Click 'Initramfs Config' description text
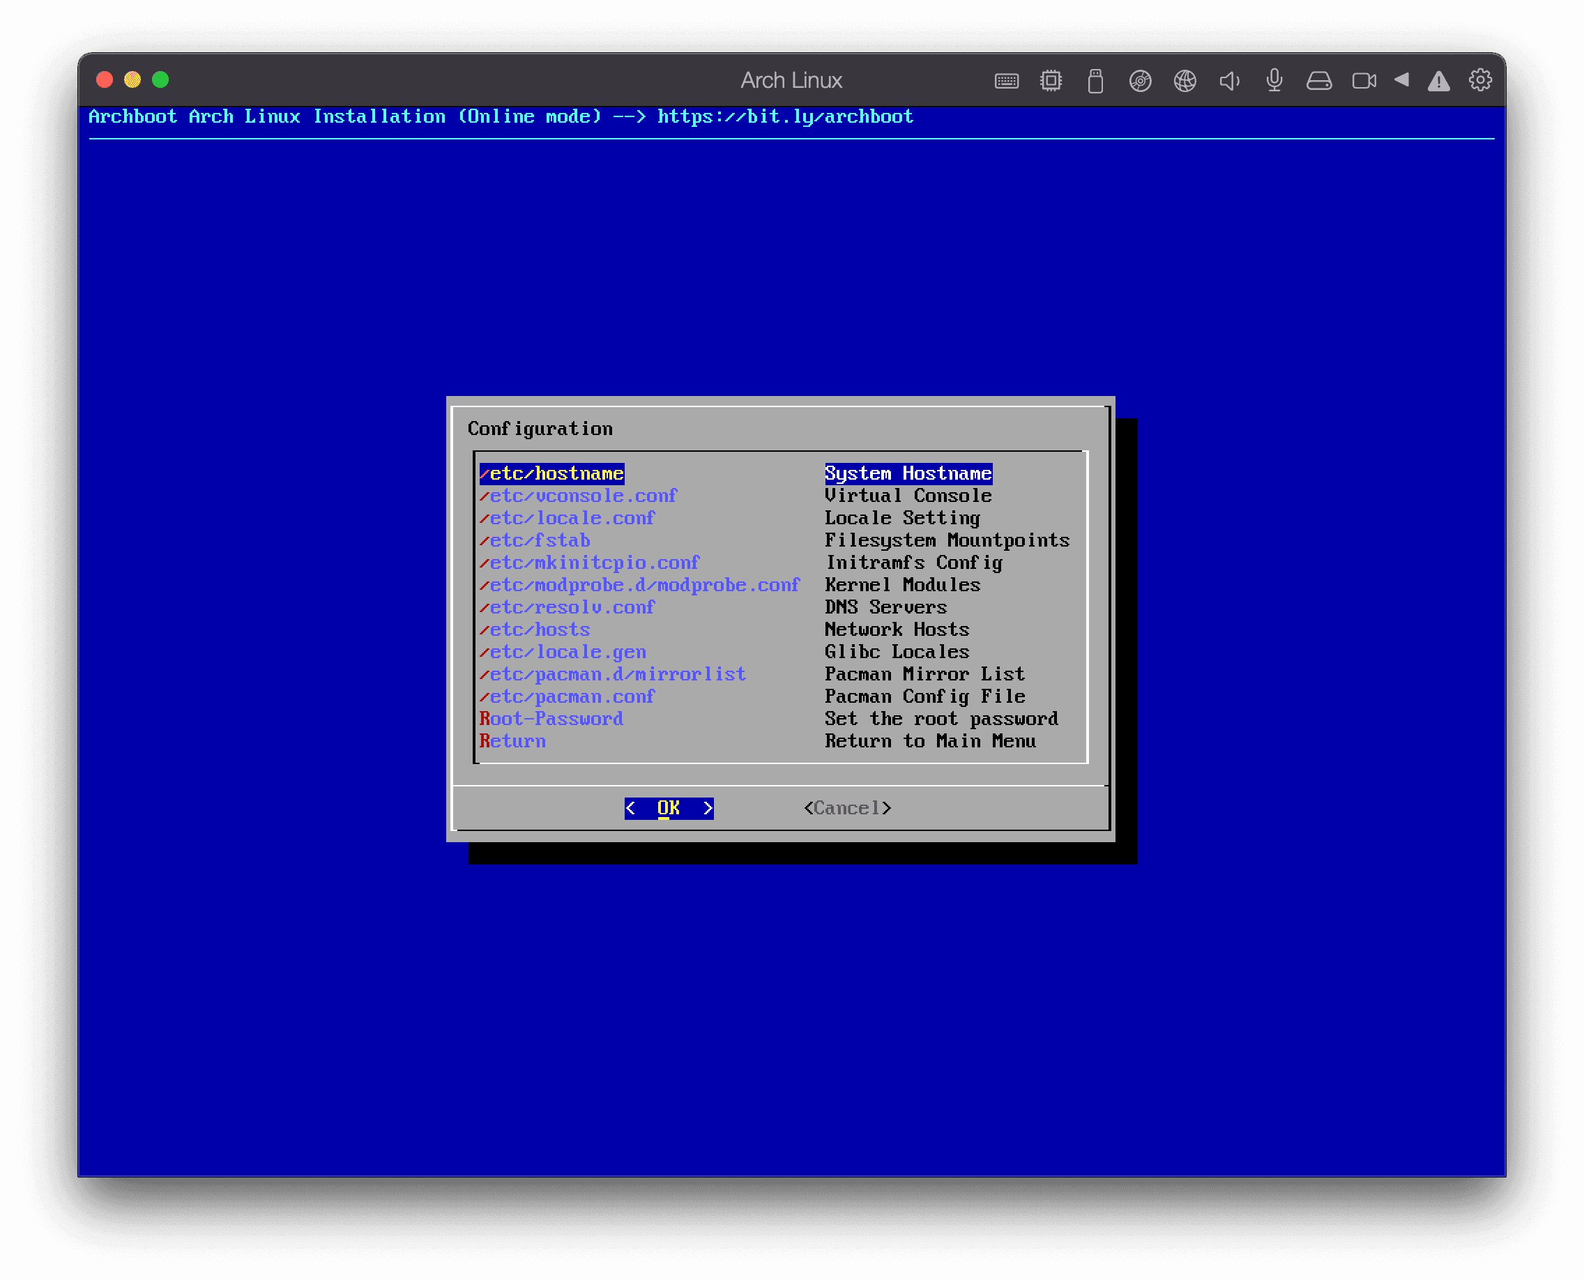Image resolution: width=1584 pixels, height=1280 pixels. [914, 563]
